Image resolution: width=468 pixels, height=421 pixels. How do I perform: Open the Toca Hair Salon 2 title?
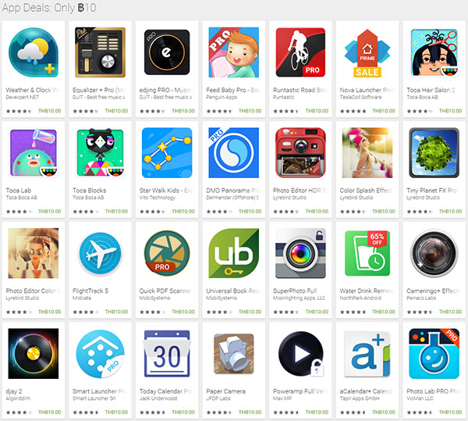[x=431, y=90]
